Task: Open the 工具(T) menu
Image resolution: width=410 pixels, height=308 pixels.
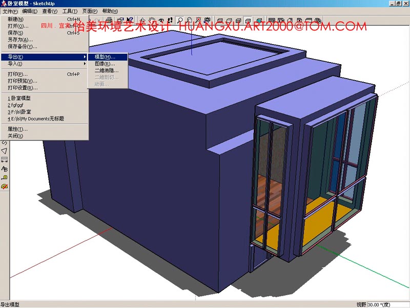Action: point(70,11)
